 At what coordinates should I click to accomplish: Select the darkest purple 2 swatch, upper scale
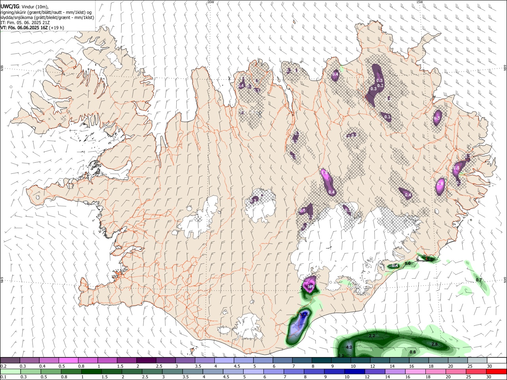[146, 360]
